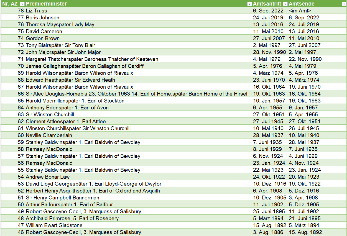
Task: Select Amtsantritt date 28. Nov. 1990
Action: click(269, 52)
